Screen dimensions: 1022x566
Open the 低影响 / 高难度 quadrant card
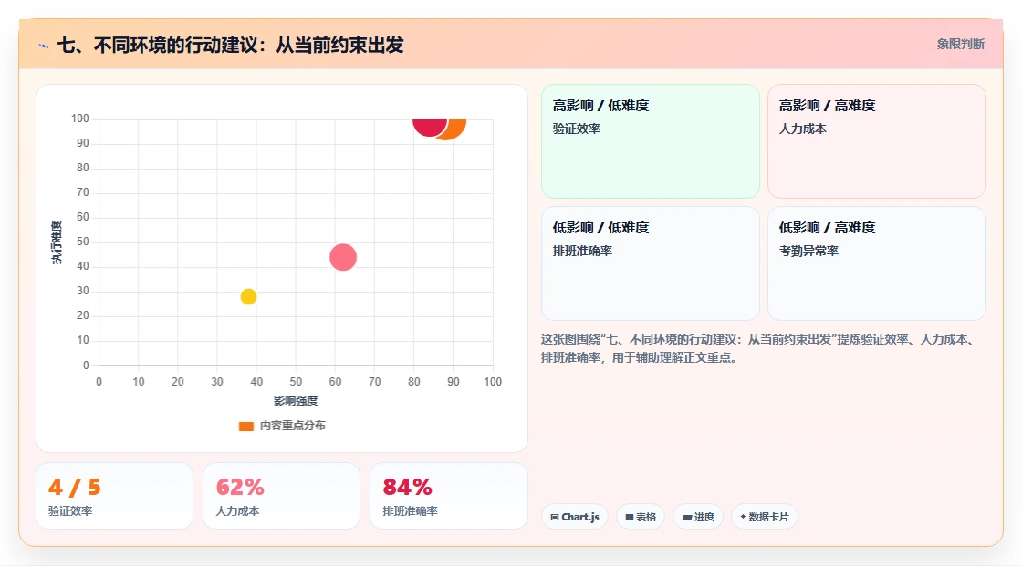point(877,263)
